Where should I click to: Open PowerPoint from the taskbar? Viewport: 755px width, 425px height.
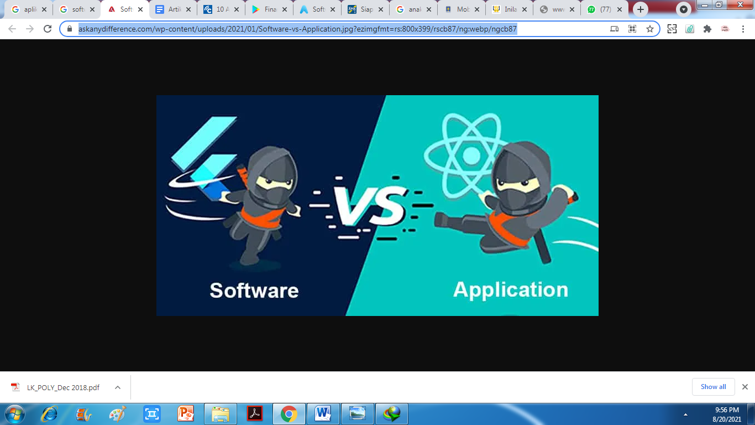(186, 414)
